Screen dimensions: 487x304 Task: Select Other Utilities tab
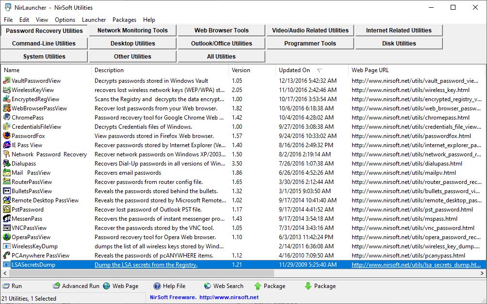click(132, 57)
